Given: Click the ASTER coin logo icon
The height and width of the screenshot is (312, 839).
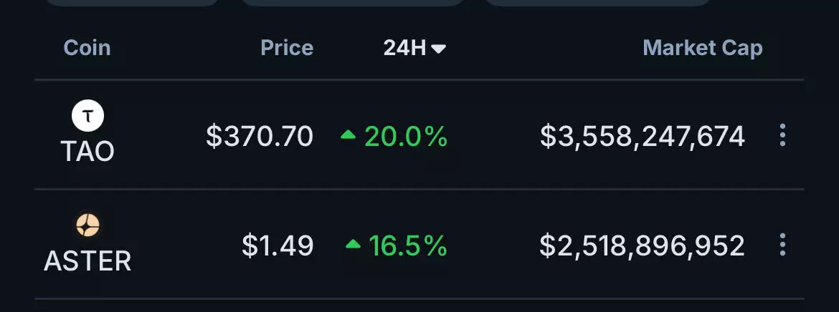Looking at the screenshot, I should [x=87, y=226].
